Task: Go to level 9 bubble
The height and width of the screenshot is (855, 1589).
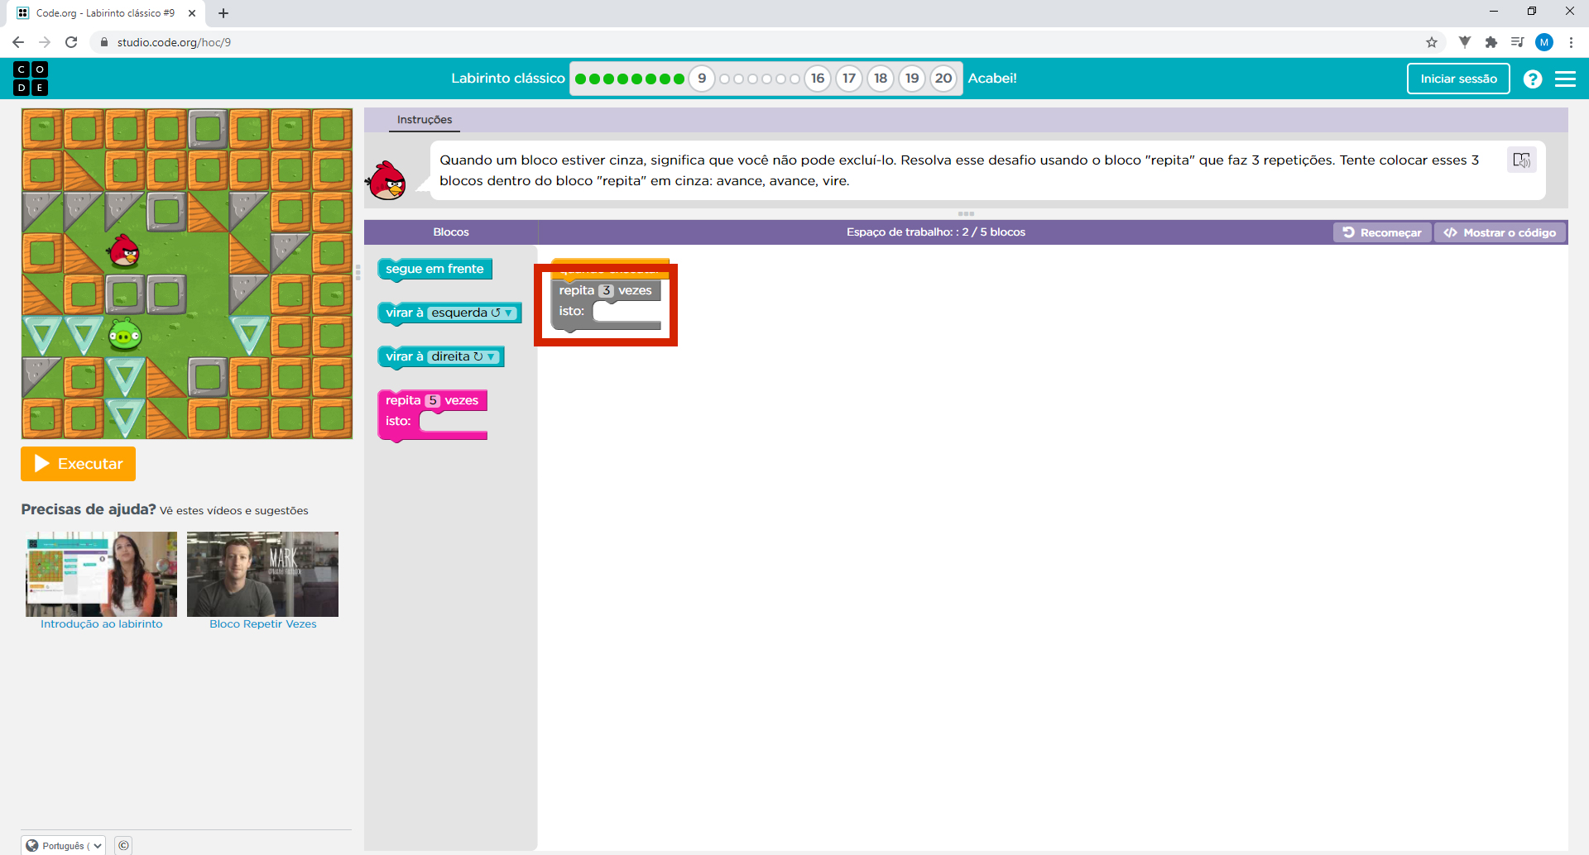Action: (702, 79)
